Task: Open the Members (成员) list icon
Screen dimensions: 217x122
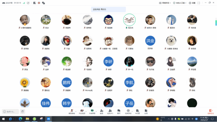Action: [x=110, y=111]
